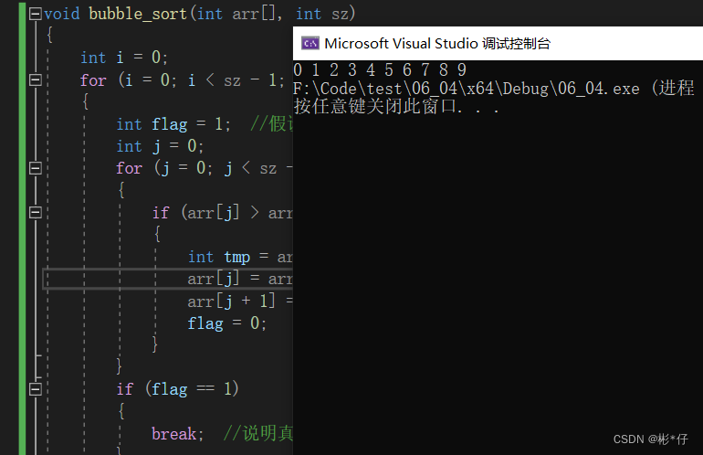
Task: Click the 'flag = 0;' statement
Action: tap(227, 323)
